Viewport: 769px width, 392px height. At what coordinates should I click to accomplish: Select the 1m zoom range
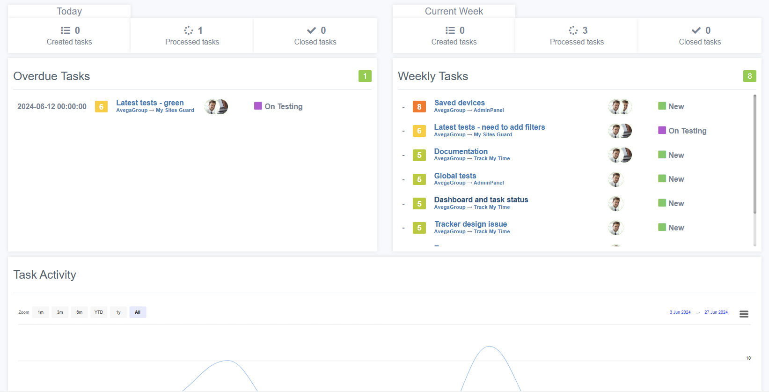click(41, 312)
